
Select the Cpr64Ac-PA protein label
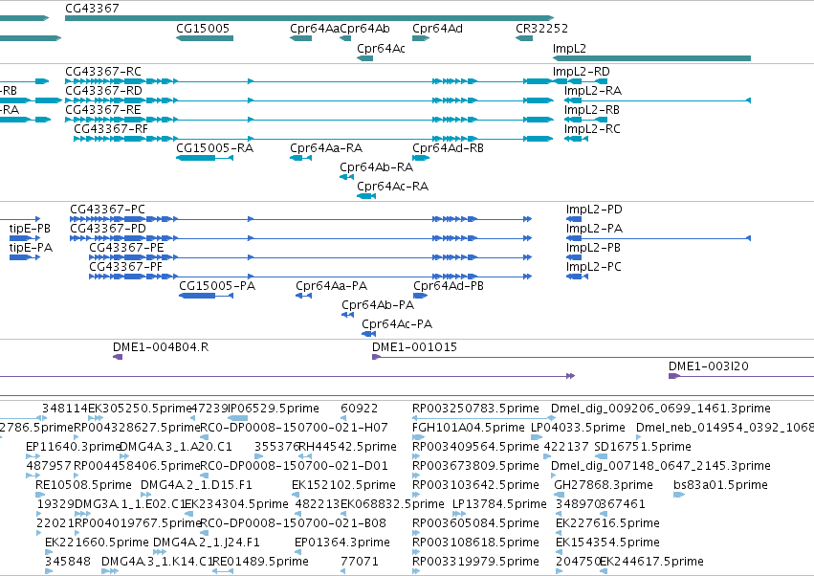tap(397, 324)
